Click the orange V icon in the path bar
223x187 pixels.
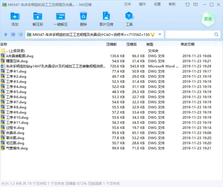coord(153,35)
